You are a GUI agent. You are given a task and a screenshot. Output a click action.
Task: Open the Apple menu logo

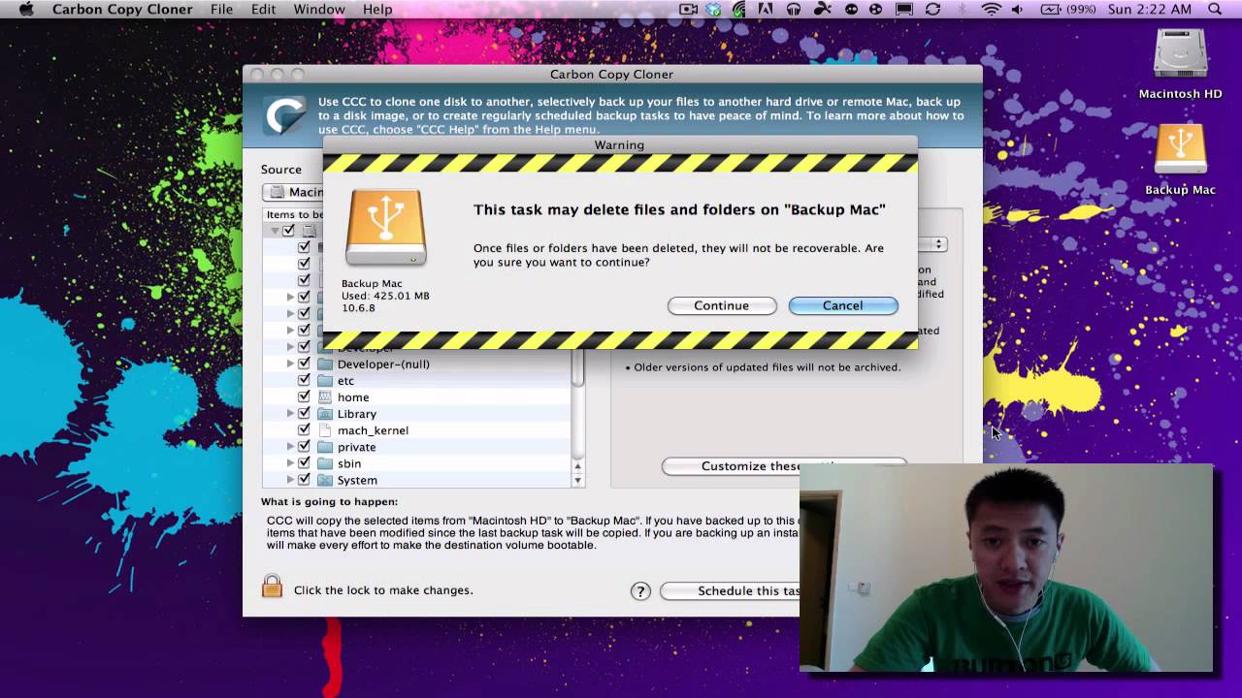25,10
